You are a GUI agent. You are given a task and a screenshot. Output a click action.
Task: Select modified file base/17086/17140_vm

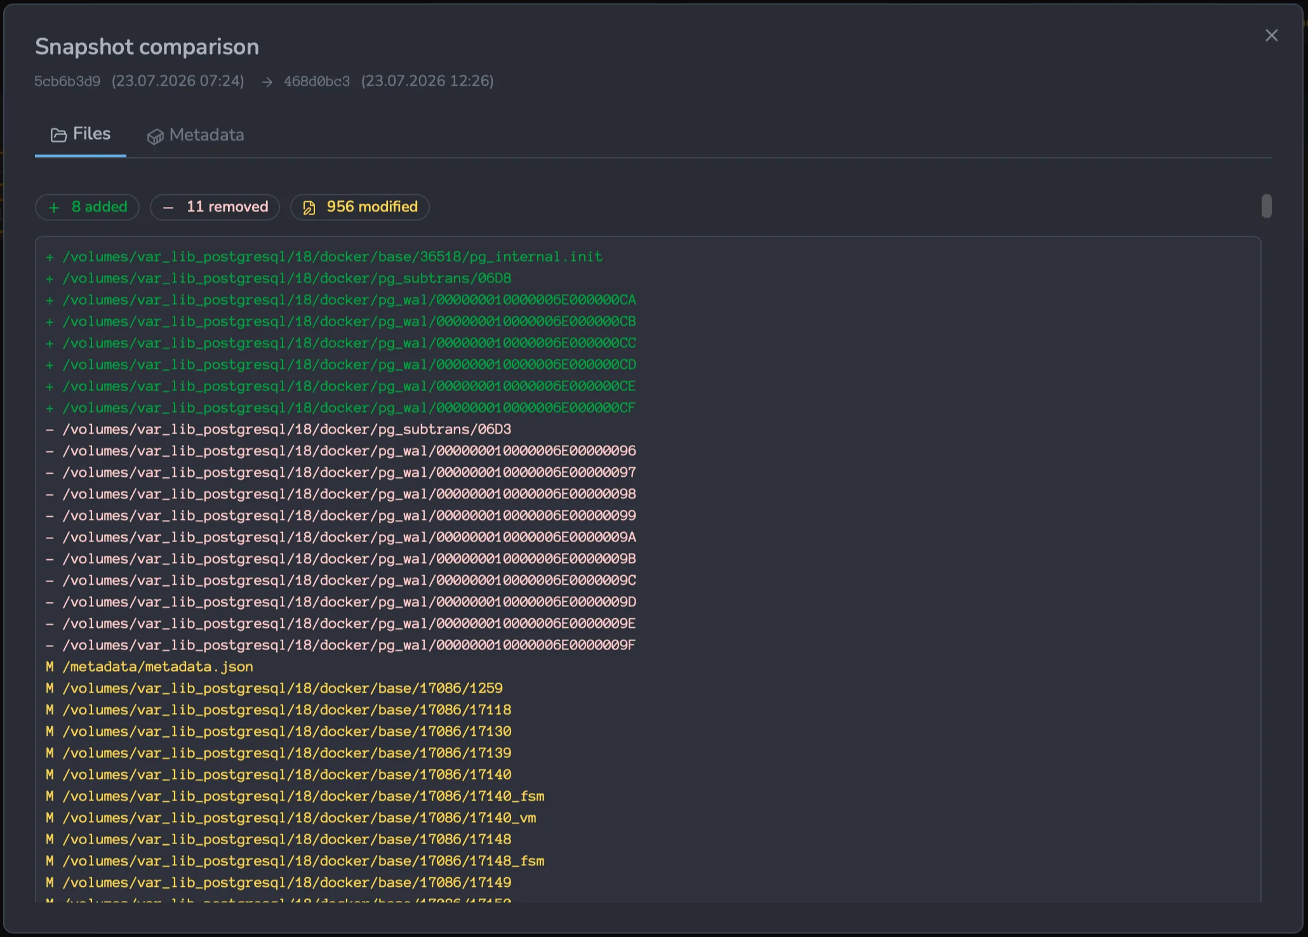tap(291, 818)
